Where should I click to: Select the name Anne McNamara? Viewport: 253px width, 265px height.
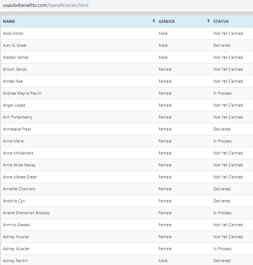point(18,153)
